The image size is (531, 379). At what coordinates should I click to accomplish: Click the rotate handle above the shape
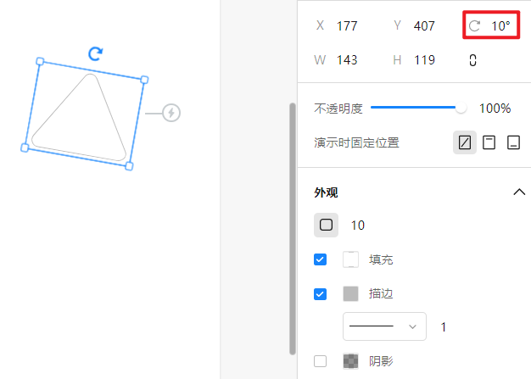(x=96, y=53)
